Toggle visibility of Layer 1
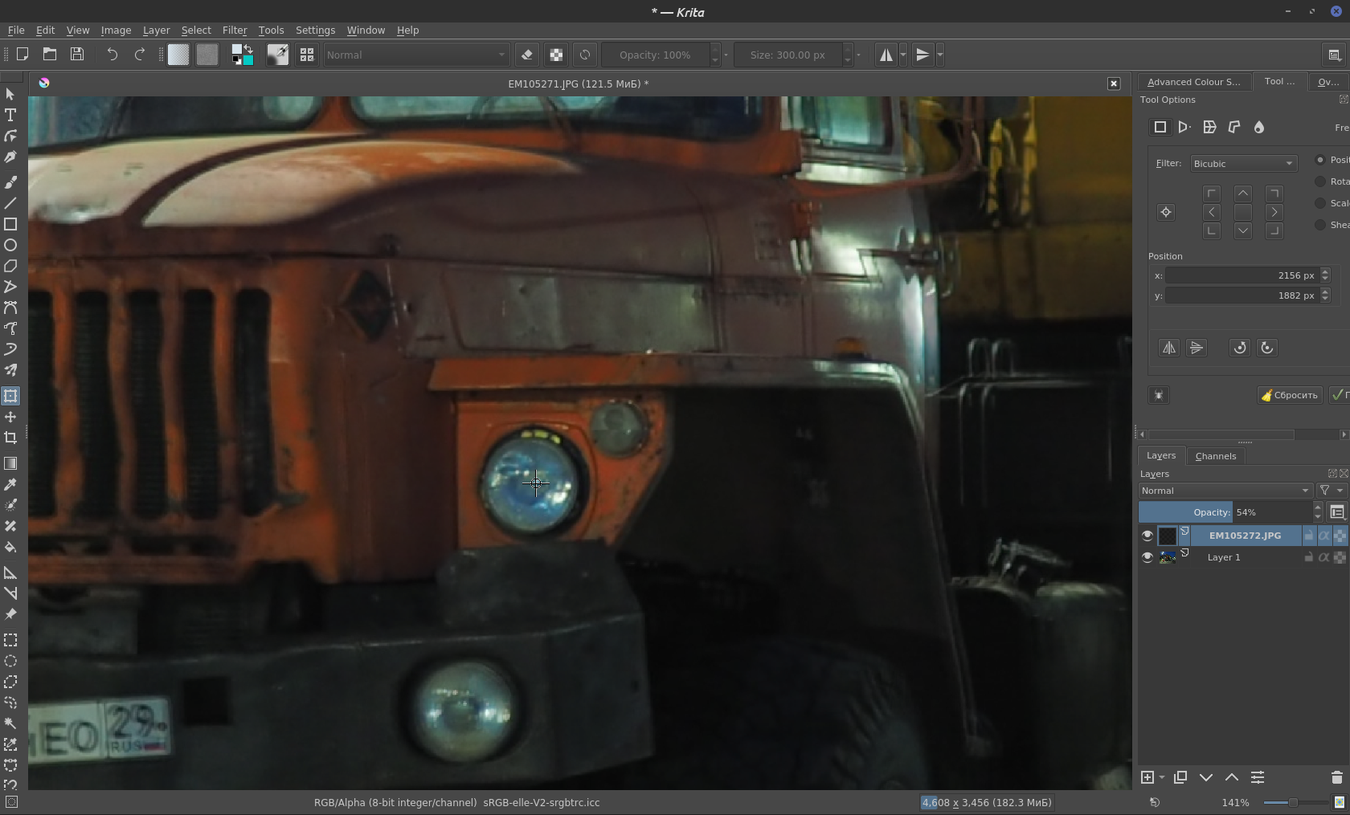This screenshot has width=1350, height=815. click(x=1147, y=557)
